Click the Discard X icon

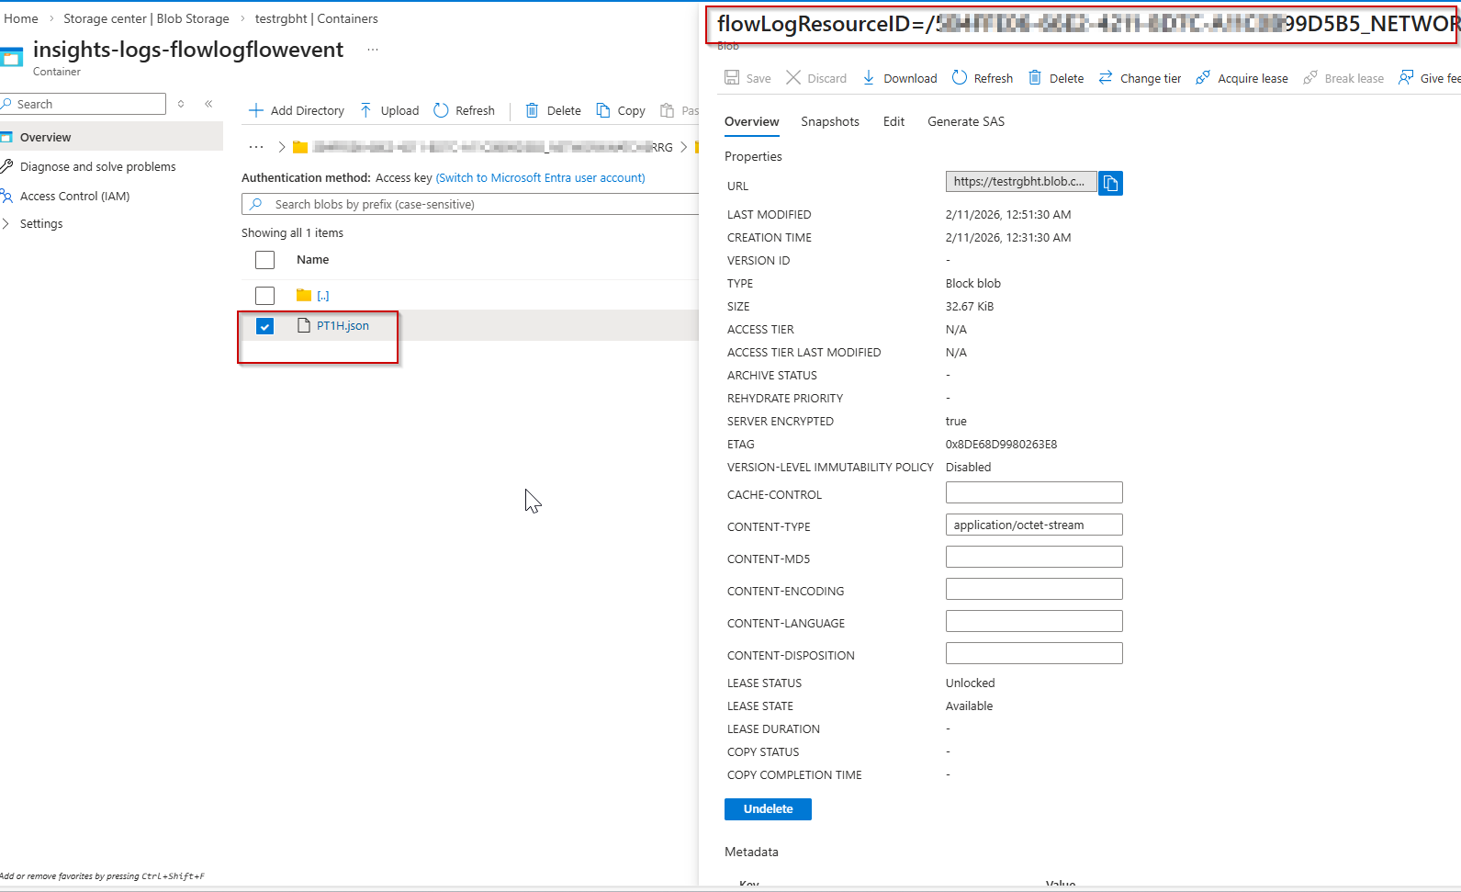pos(793,78)
